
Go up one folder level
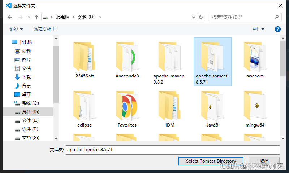(x=36, y=17)
